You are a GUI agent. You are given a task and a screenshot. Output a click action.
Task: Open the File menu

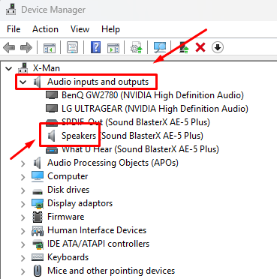click(x=14, y=29)
